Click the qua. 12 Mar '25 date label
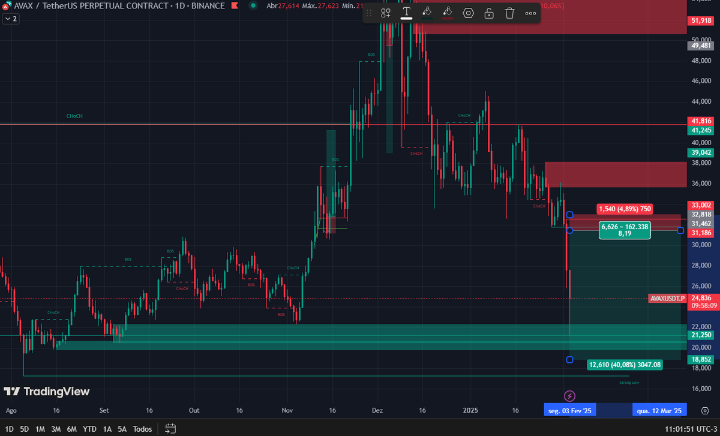The width and height of the screenshot is (720, 436). (659, 411)
